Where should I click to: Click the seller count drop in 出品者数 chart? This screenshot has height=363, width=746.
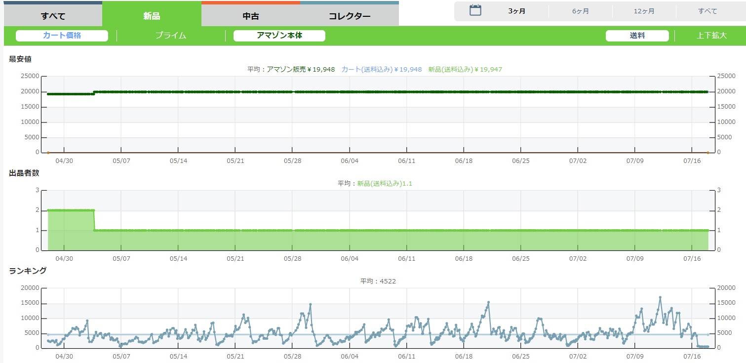pyautogui.click(x=94, y=220)
